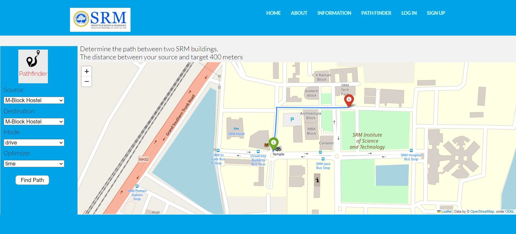Select PATH FINDER in navigation

click(376, 13)
